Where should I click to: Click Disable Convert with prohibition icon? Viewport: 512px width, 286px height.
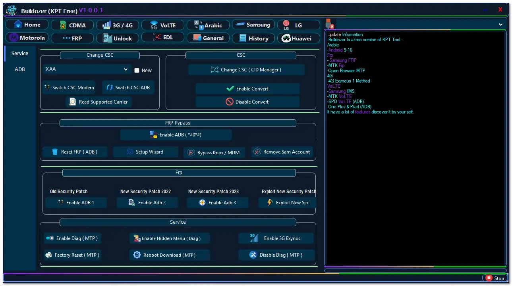(247, 102)
